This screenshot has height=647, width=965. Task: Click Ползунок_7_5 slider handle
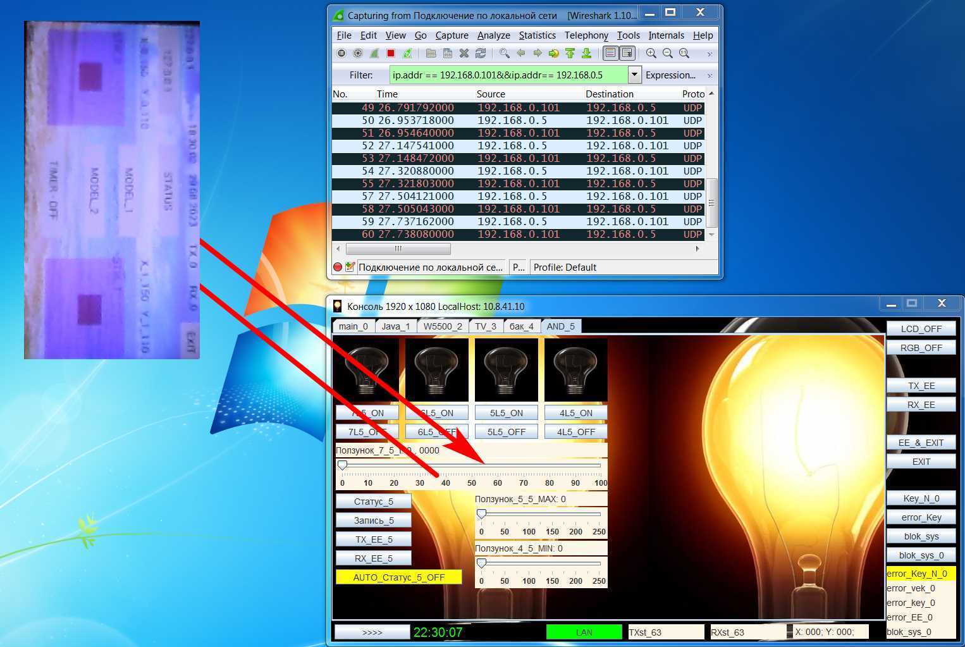[342, 465]
